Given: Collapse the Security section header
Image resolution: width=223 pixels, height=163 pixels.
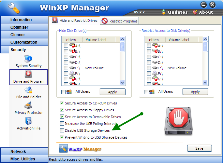Looking at the screenshot, I should (24, 50).
